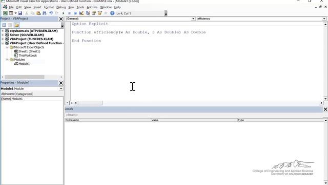Switch to the Alphabetic tab

(8, 94)
